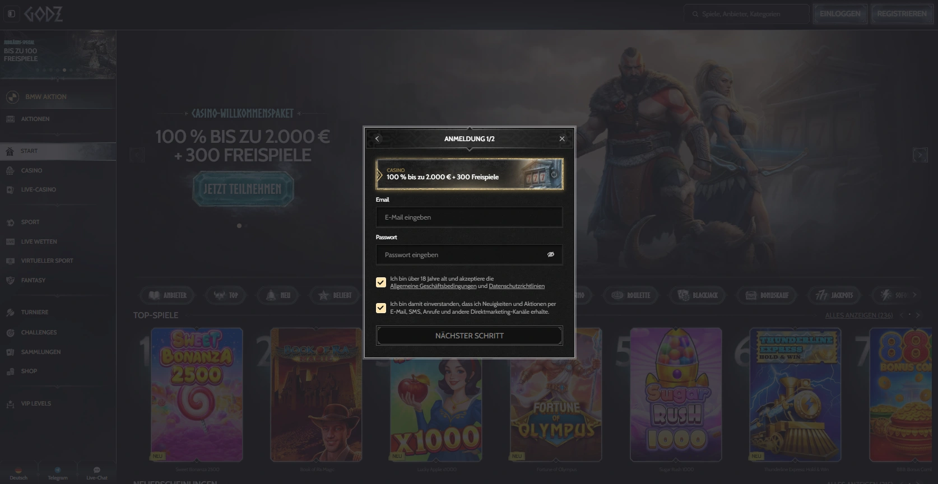
Task: Advance the hero banner with right arrow
Action: point(920,155)
